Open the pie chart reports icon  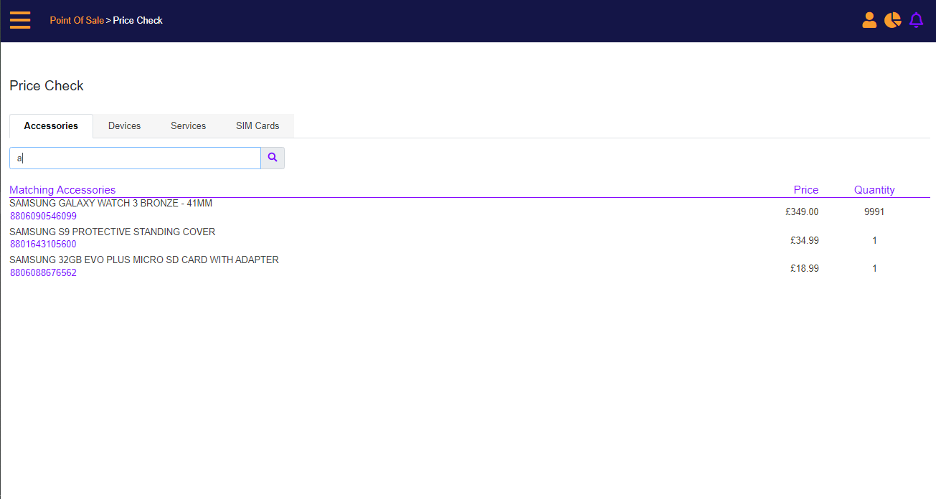[892, 20]
